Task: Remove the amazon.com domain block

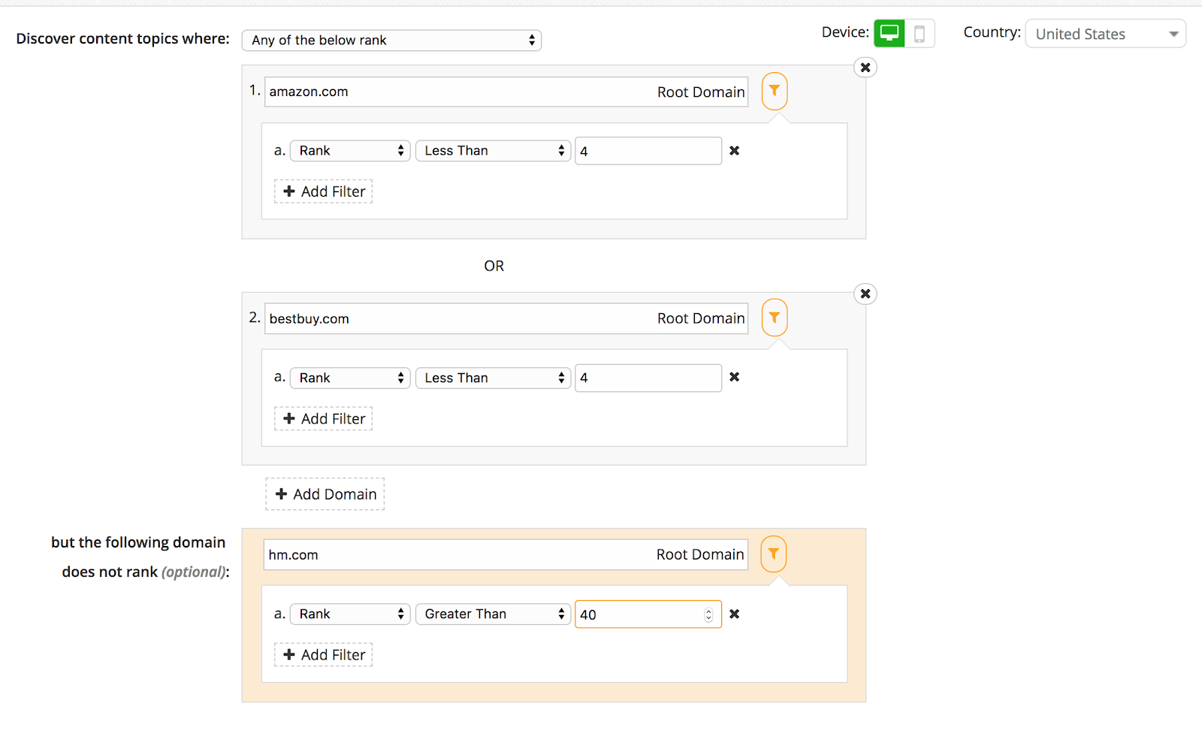Action: 865,68
